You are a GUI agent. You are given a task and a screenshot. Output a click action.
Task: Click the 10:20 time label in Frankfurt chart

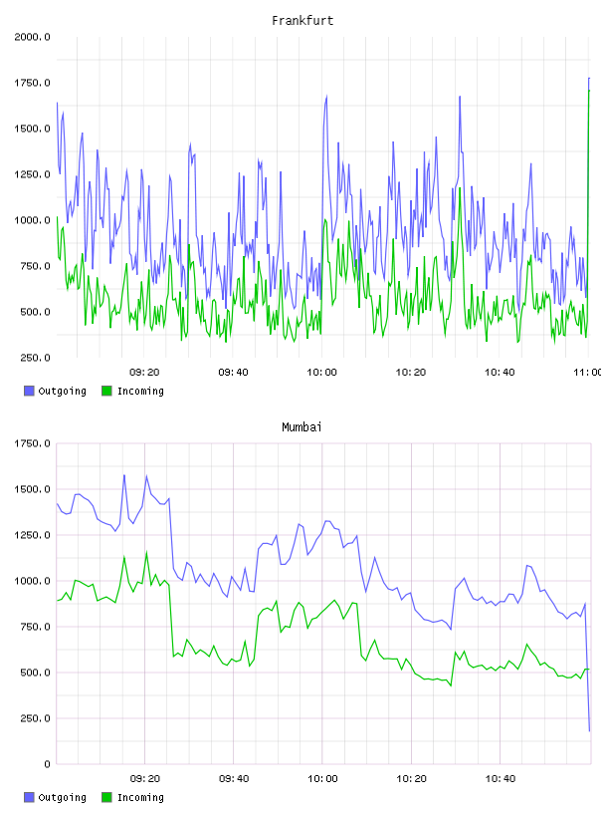tap(411, 373)
